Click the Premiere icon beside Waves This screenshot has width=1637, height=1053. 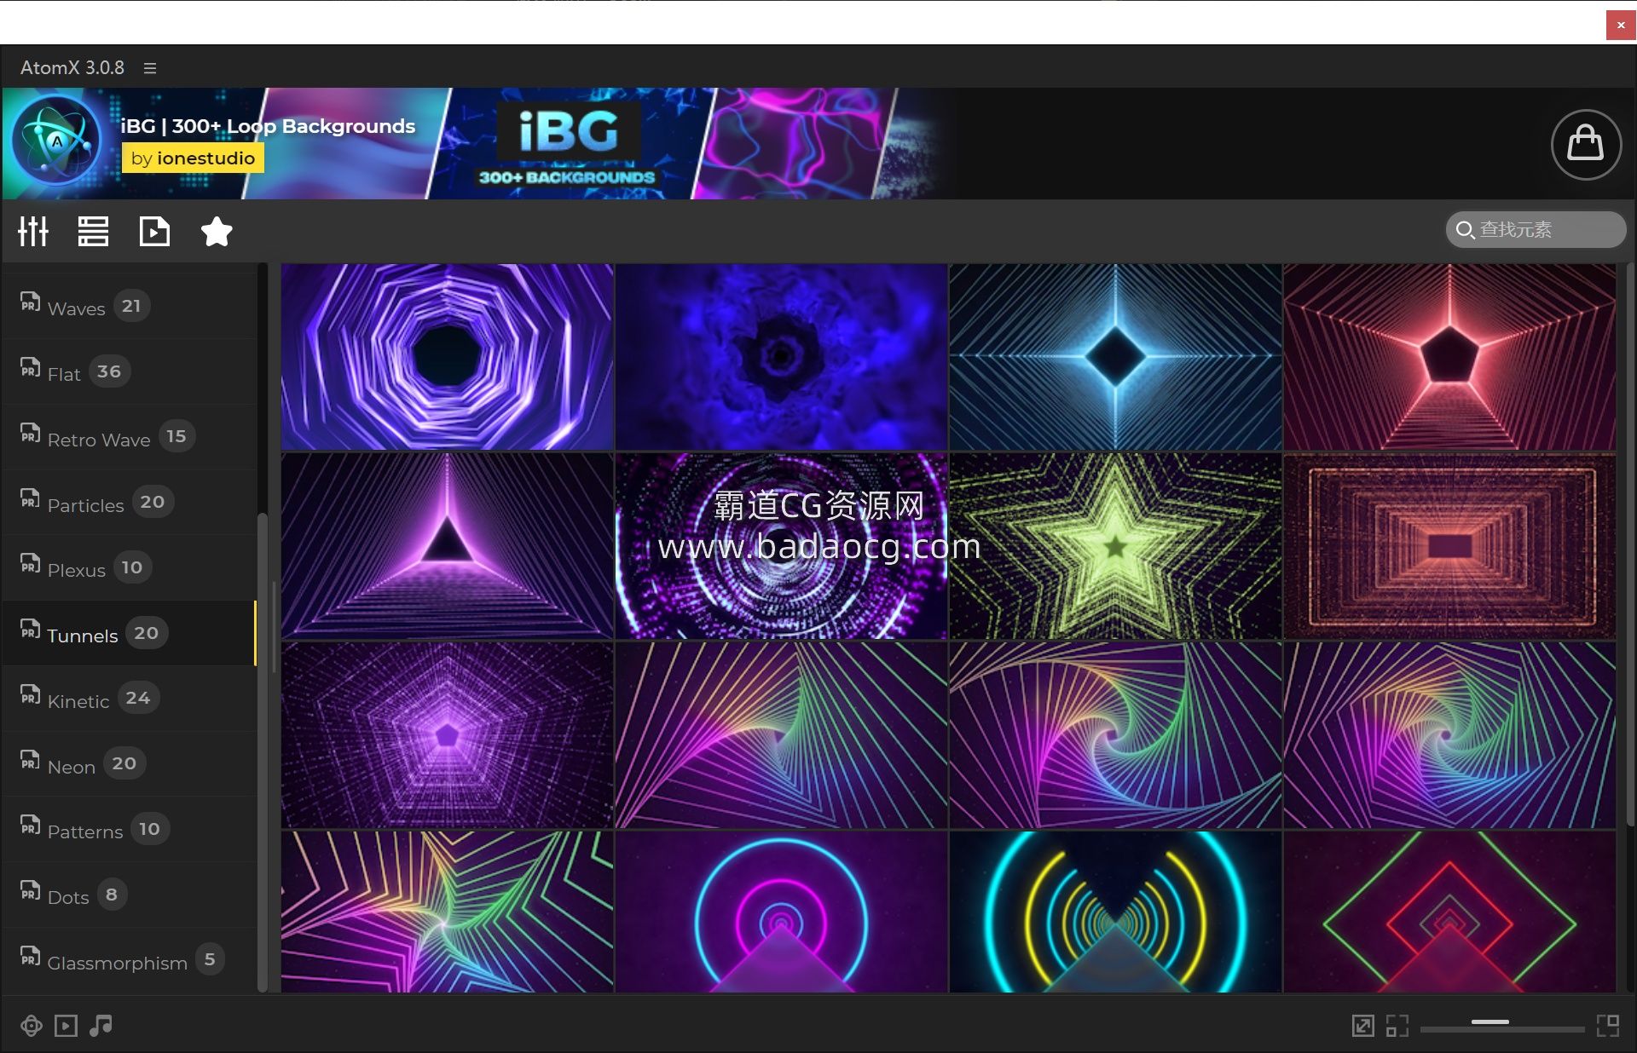click(x=30, y=302)
